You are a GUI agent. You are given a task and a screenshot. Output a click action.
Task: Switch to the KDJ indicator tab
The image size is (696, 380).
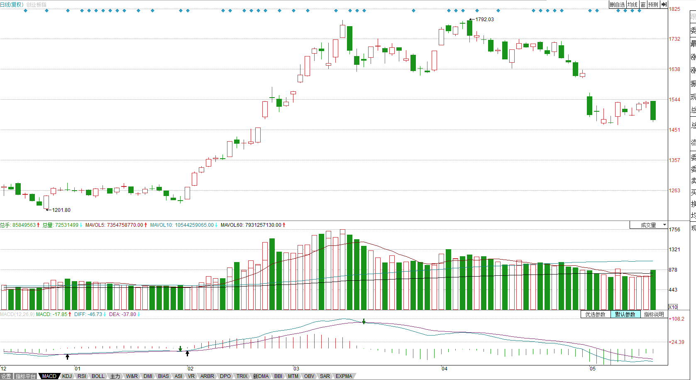tap(67, 376)
